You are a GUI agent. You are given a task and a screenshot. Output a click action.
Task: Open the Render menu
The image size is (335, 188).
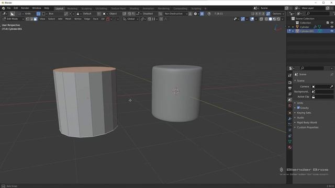pos(25,8)
